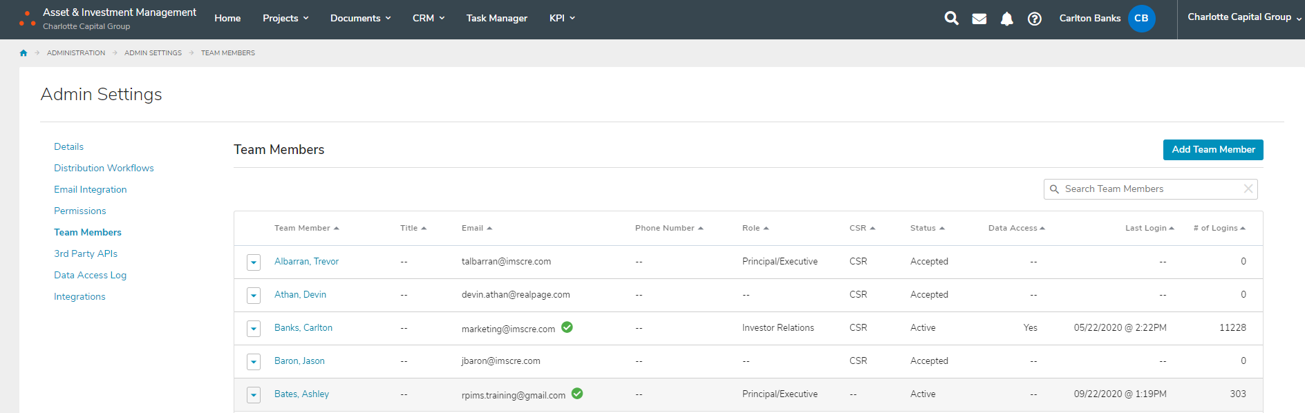Click verified checkmark beside marketing@imscre.com
This screenshot has height=413, width=1305.
coord(567,327)
